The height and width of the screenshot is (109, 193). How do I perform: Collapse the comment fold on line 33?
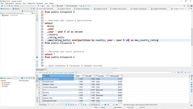click(x=44, y=51)
